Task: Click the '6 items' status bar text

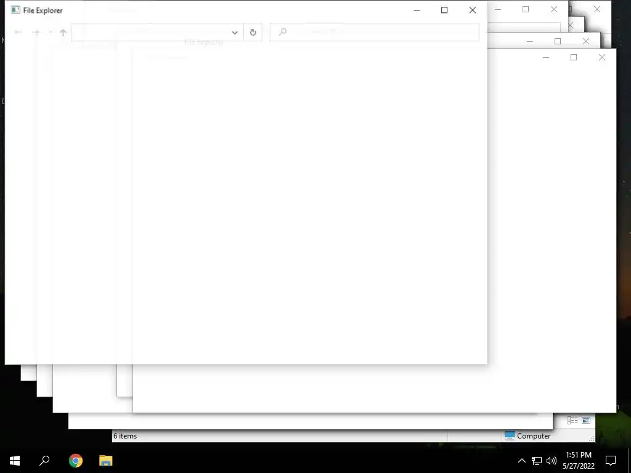Action: tap(125, 436)
